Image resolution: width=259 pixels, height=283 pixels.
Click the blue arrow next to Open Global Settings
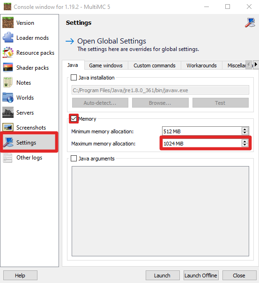(70, 41)
